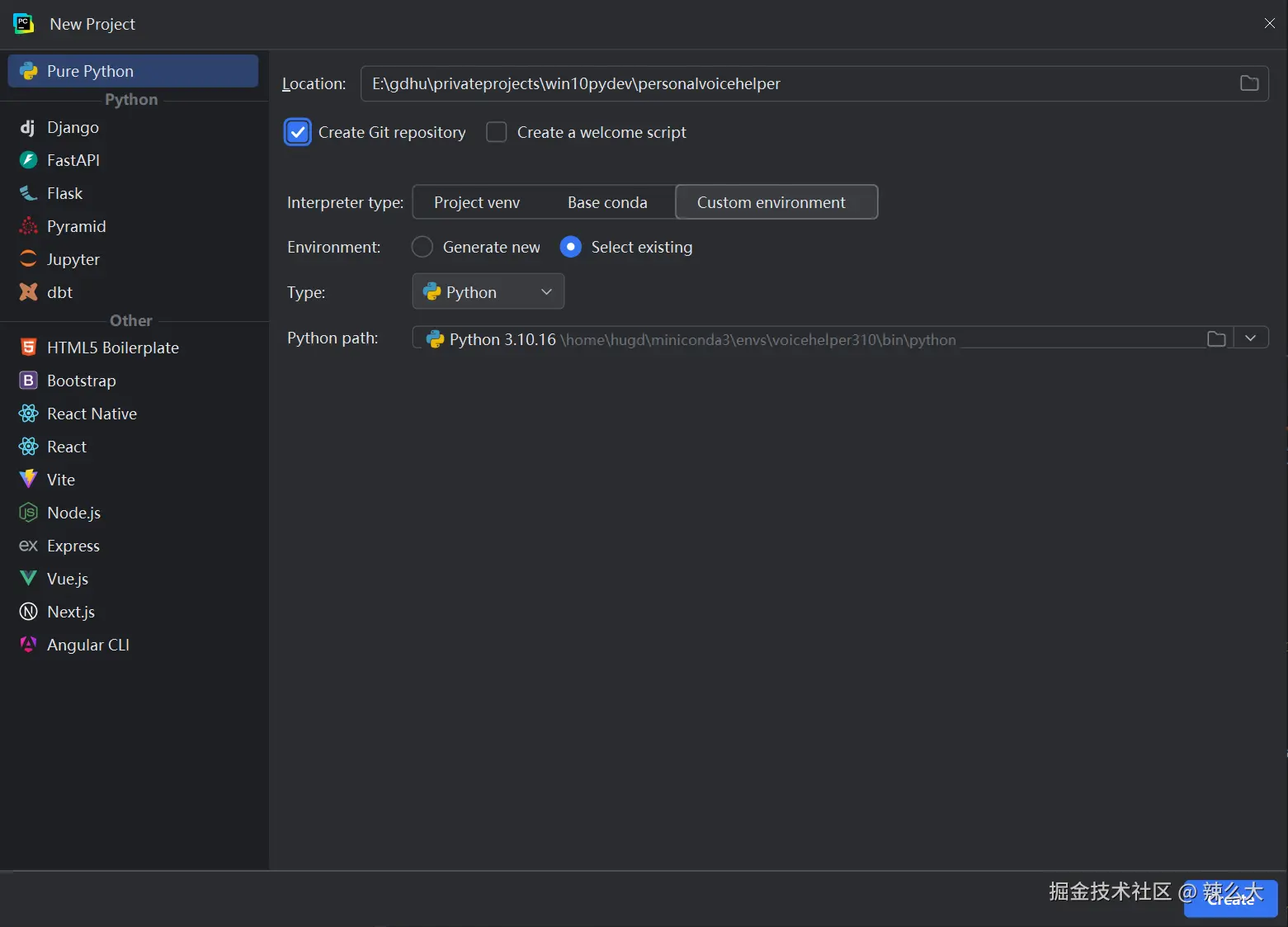Uncheck Create Git repository checkbox

(297, 132)
